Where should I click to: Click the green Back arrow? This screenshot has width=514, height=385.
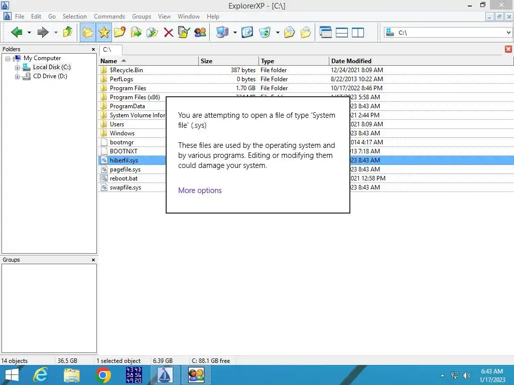pyautogui.click(x=17, y=32)
